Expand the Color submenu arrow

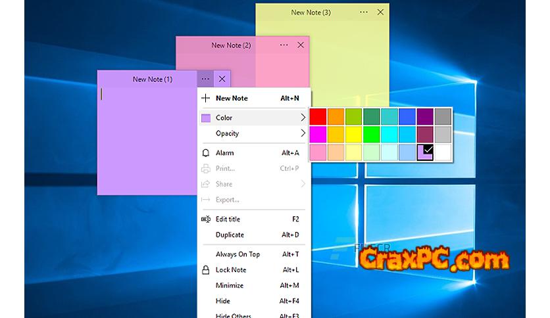pyautogui.click(x=303, y=118)
